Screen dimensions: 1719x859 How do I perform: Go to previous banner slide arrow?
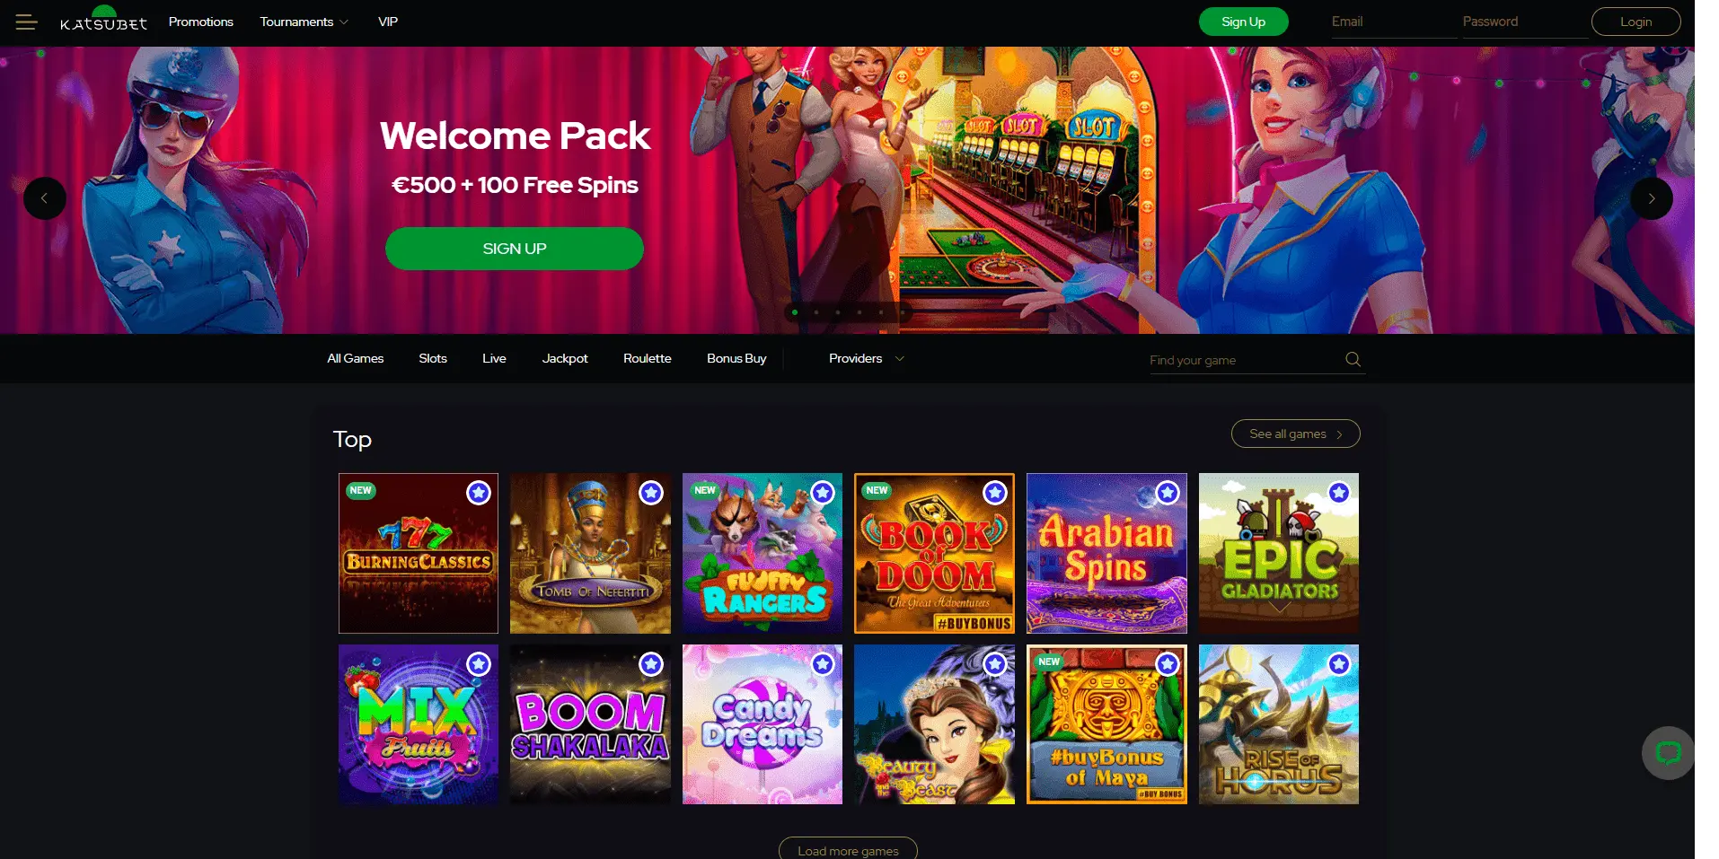click(45, 198)
